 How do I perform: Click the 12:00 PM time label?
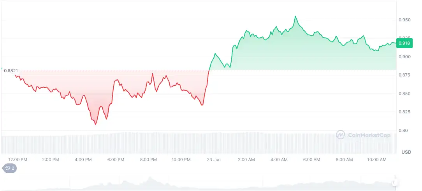[18, 160]
